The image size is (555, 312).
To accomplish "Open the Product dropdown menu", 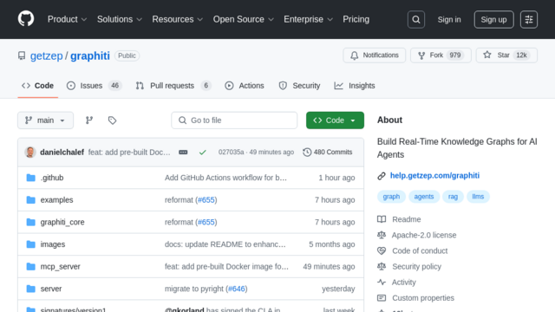I will [68, 19].
